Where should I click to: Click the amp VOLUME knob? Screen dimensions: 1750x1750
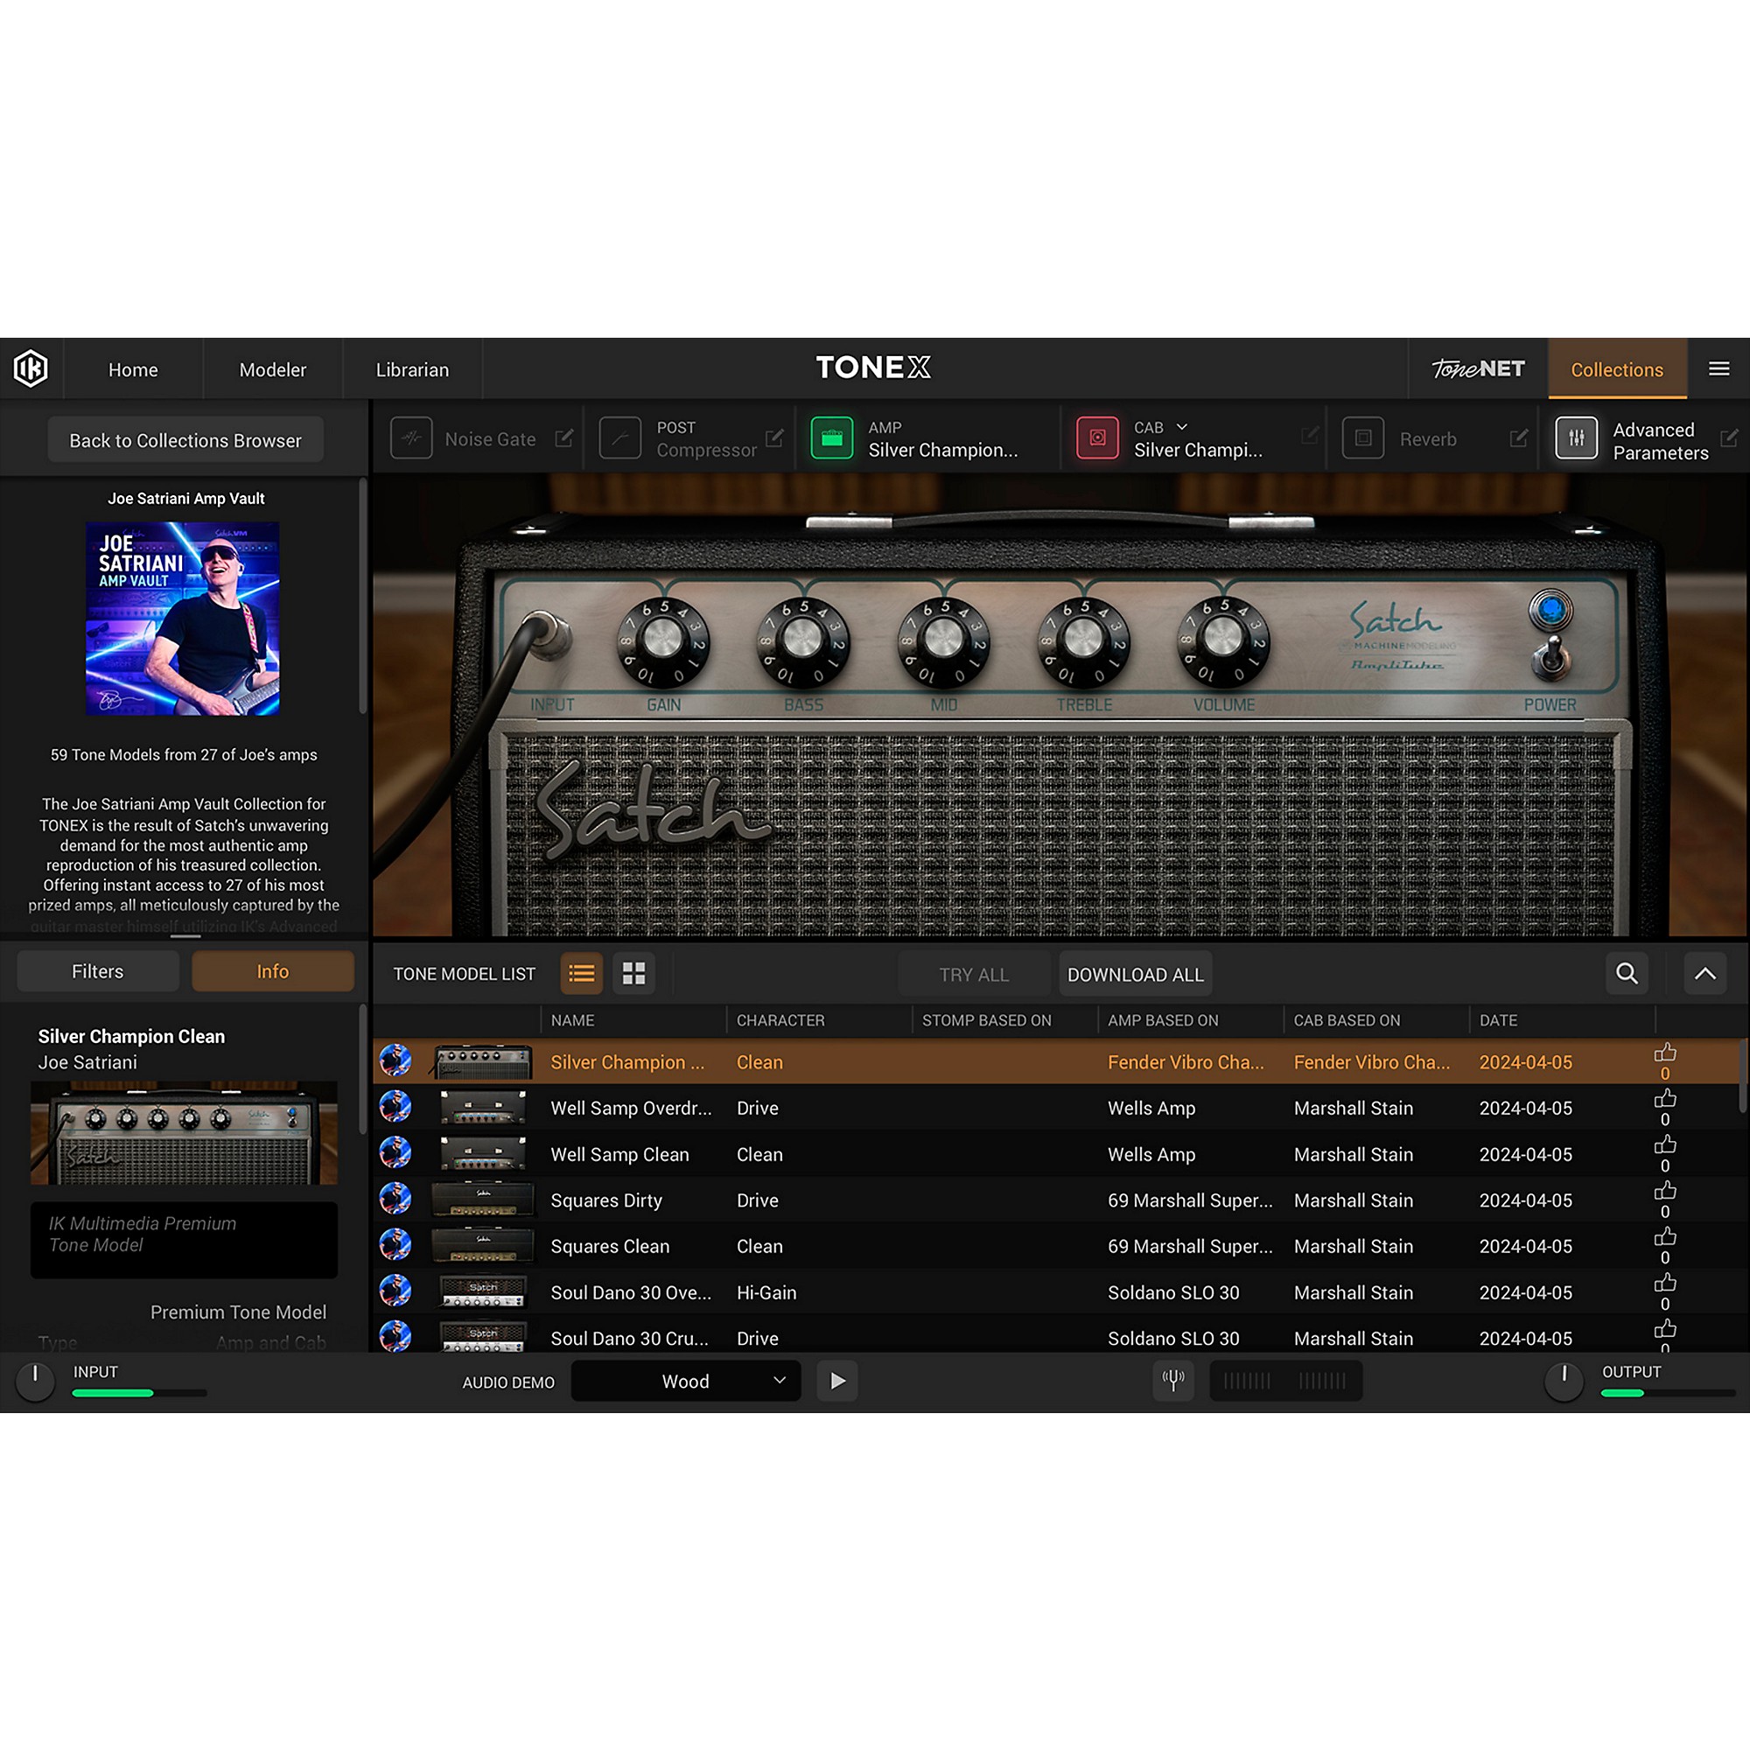click(1223, 641)
